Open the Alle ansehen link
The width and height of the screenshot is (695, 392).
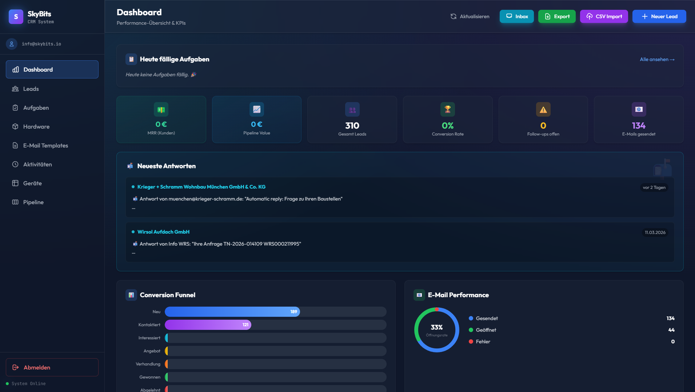[657, 59]
